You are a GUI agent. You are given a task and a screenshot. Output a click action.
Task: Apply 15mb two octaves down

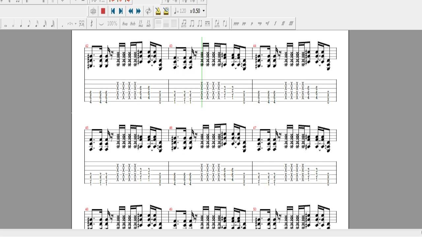click(148, 24)
